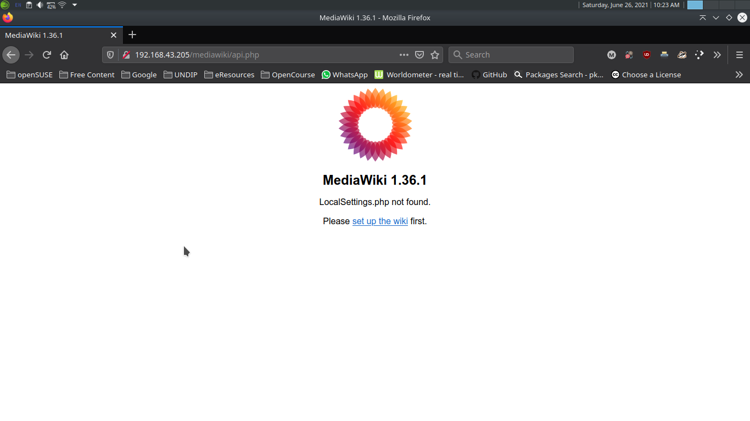Toggle keep-above in the title bar

coord(703,18)
